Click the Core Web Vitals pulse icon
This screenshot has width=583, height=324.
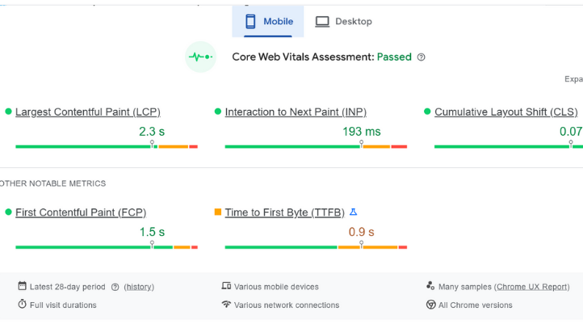(x=200, y=57)
